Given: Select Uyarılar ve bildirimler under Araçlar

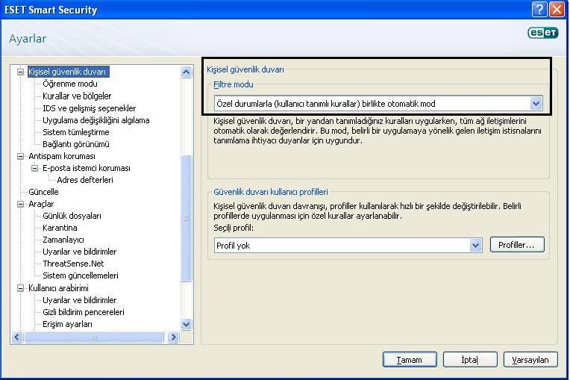Looking at the screenshot, I should [80, 252].
